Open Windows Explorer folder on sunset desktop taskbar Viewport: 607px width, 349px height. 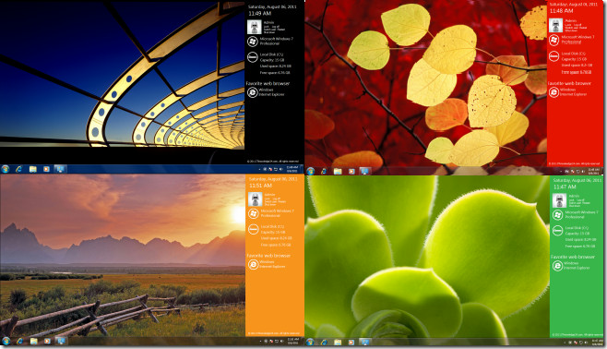(x=34, y=342)
